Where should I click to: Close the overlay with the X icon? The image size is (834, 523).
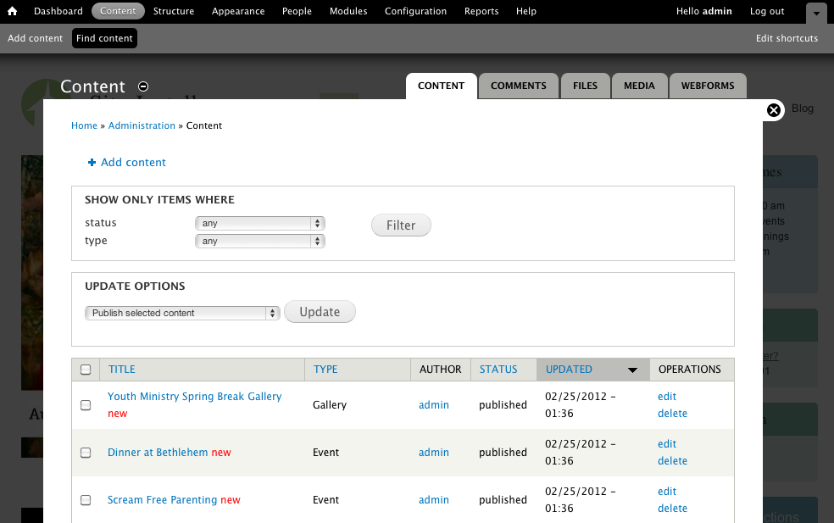(773, 110)
